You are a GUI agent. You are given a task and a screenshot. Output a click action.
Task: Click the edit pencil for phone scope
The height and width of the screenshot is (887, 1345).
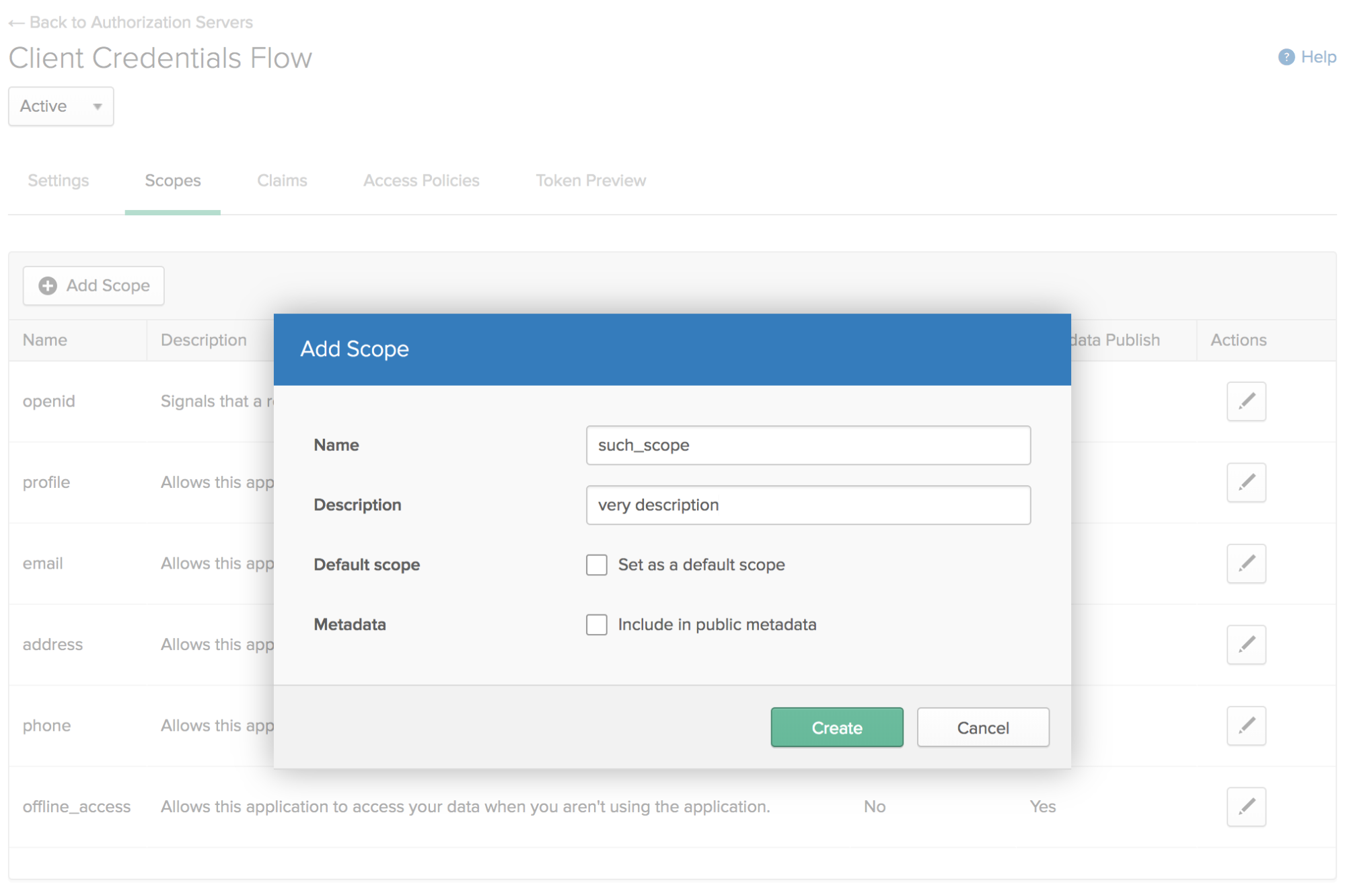click(x=1245, y=725)
